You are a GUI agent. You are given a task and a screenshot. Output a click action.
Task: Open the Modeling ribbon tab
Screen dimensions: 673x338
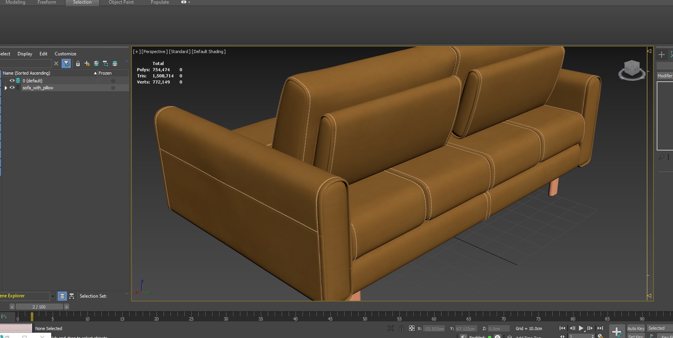pyautogui.click(x=15, y=2)
